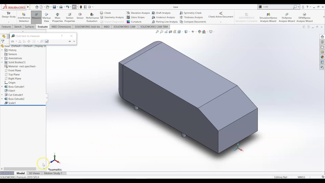Click the Sensor tool

point(80,16)
